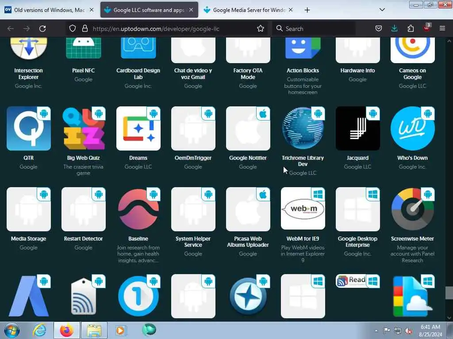Open the Action Blocks smiley icon
The image size is (453, 339).
303,49
